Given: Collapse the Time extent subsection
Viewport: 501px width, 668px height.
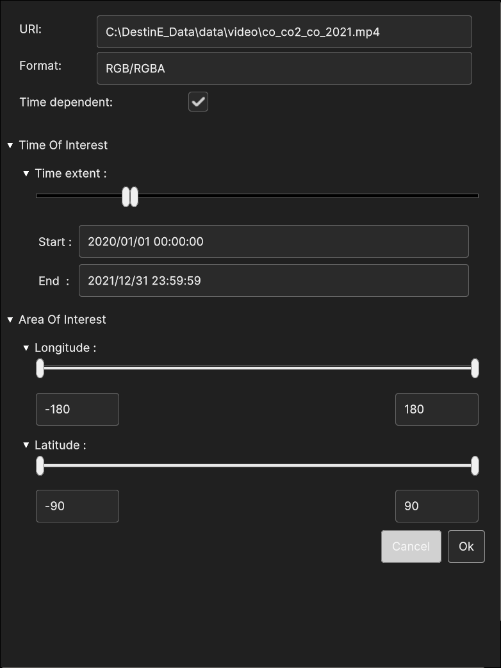Looking at the screenshot, I should [x=26, y=174].
